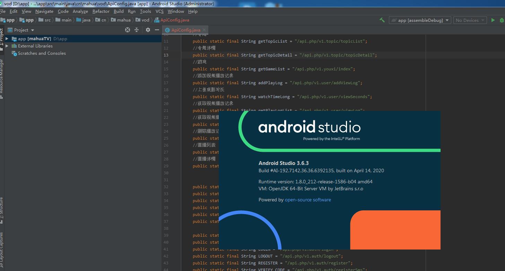The height and width of the screenshot is (271, 505).
Task: Close the ApiConfig.java editor tab
Action: (x=204, y=30)
